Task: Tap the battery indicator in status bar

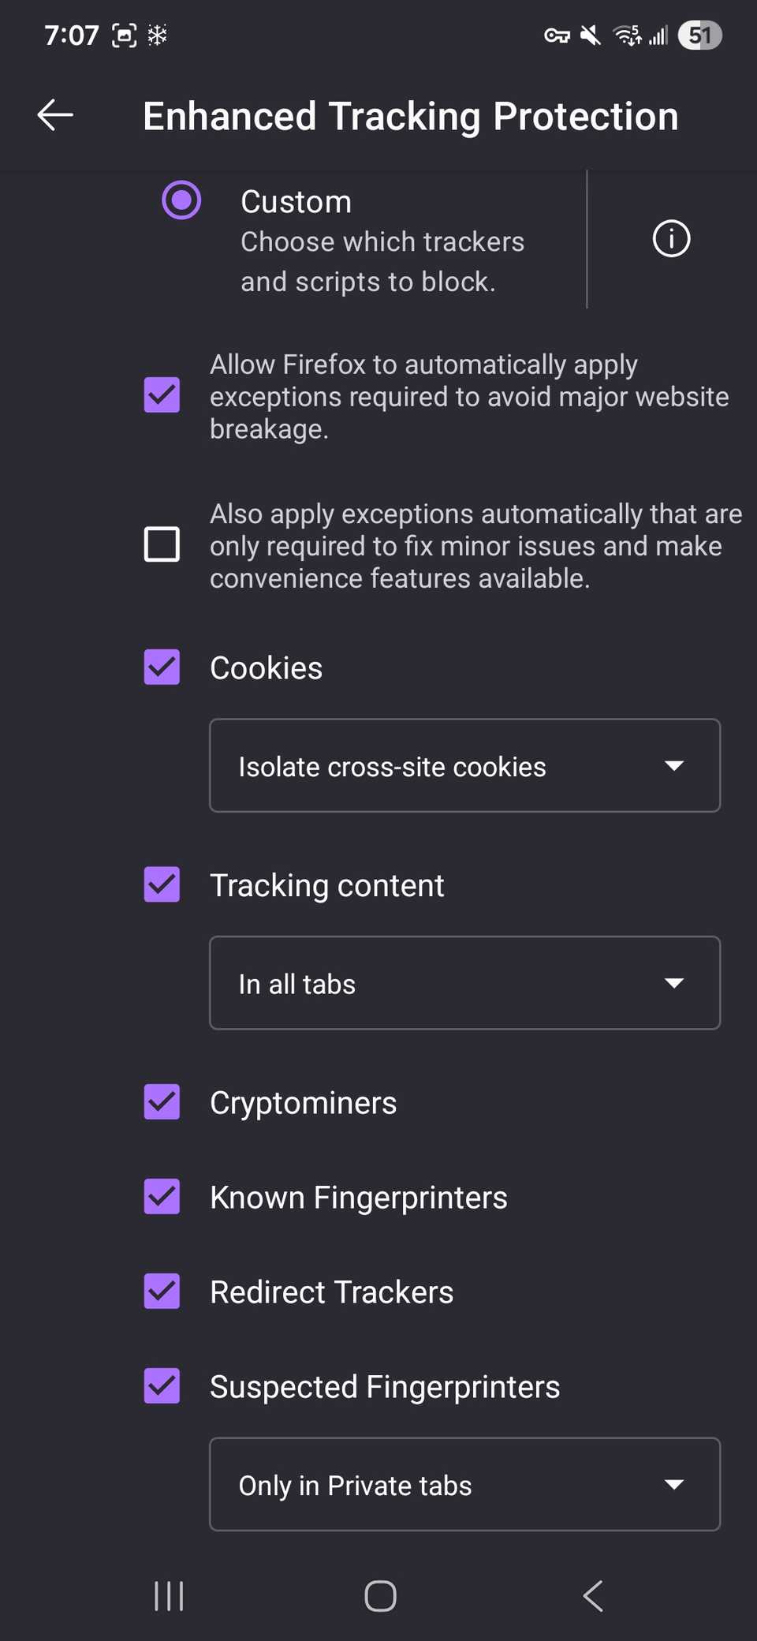Action: tap(699, 36)
